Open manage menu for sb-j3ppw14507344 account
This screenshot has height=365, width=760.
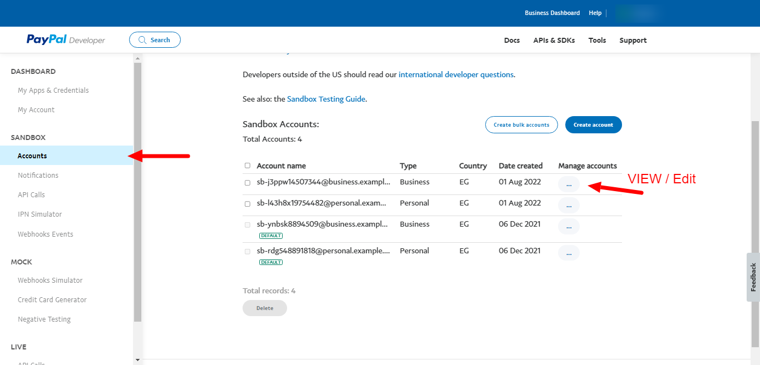tap(569, 184)
